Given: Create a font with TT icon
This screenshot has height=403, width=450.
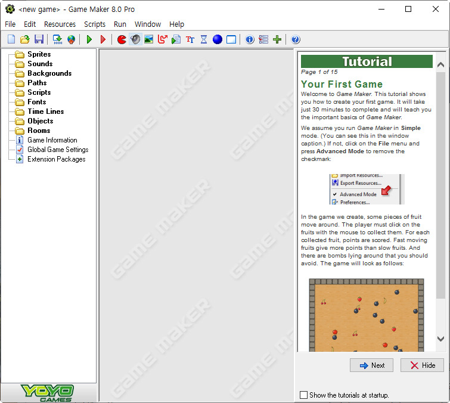Looking at the screenshot, I should (x=190, y=39).
